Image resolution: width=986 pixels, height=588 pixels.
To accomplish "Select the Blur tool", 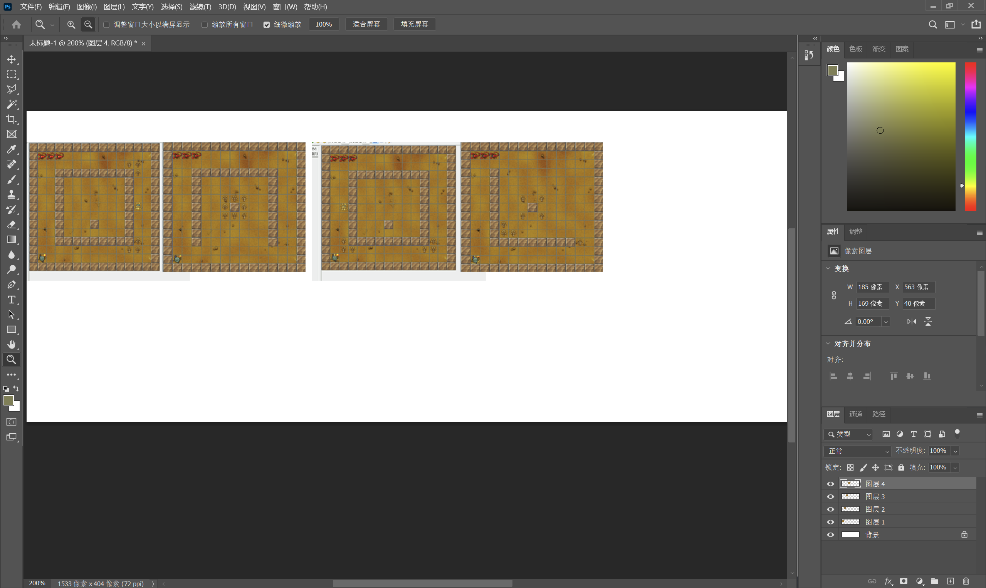I will tap(12, 255).
